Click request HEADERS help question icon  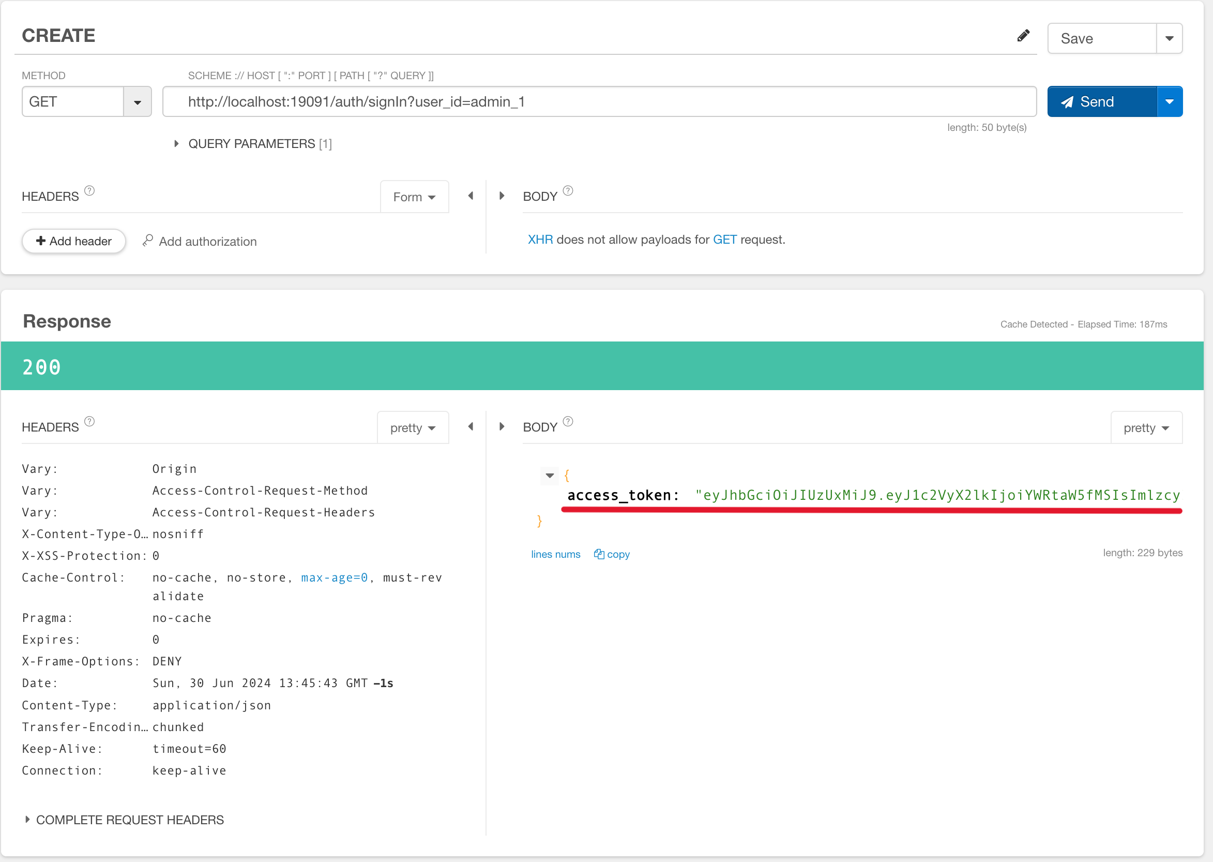(89, 190)
